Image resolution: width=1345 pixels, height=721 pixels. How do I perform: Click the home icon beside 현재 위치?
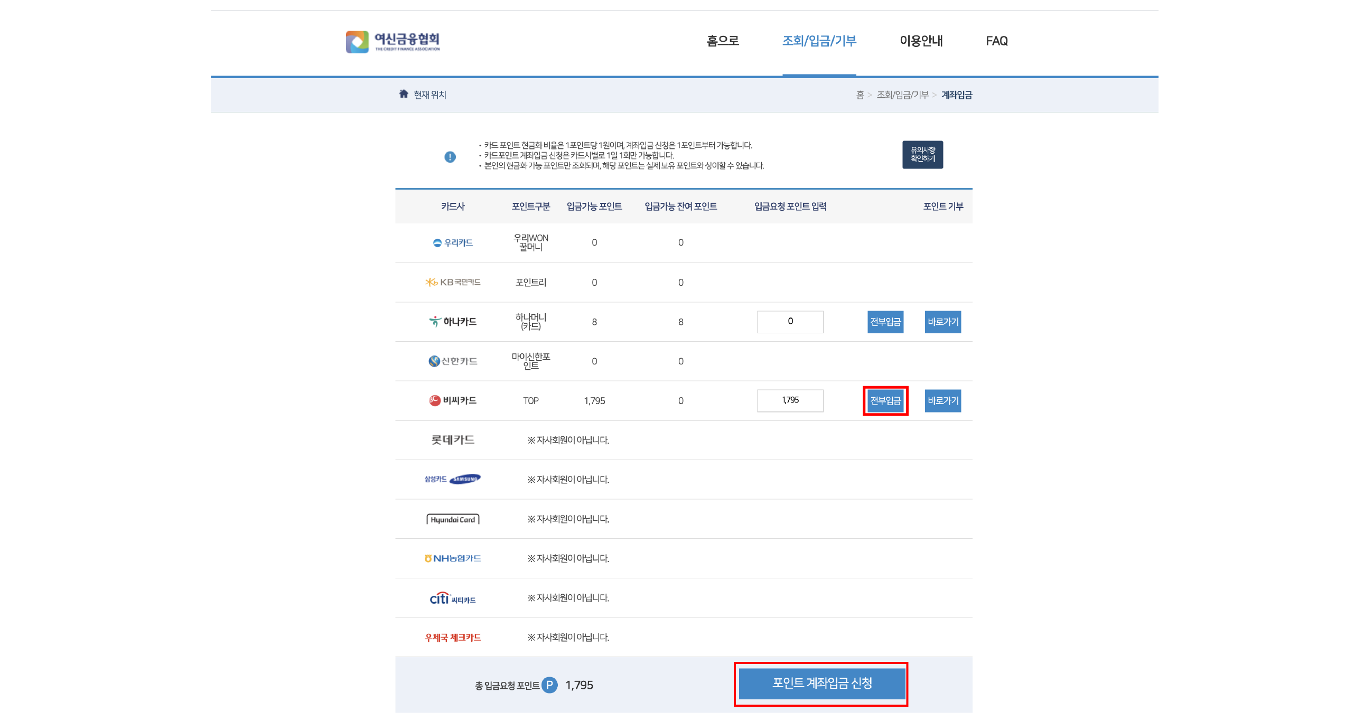pyautogui.click(x=404, y=94)
